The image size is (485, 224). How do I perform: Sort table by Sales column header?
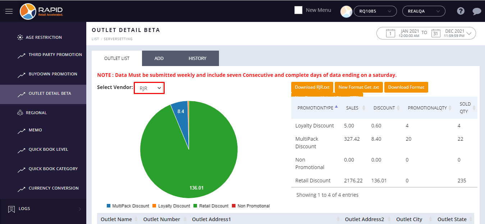(352, 108)
